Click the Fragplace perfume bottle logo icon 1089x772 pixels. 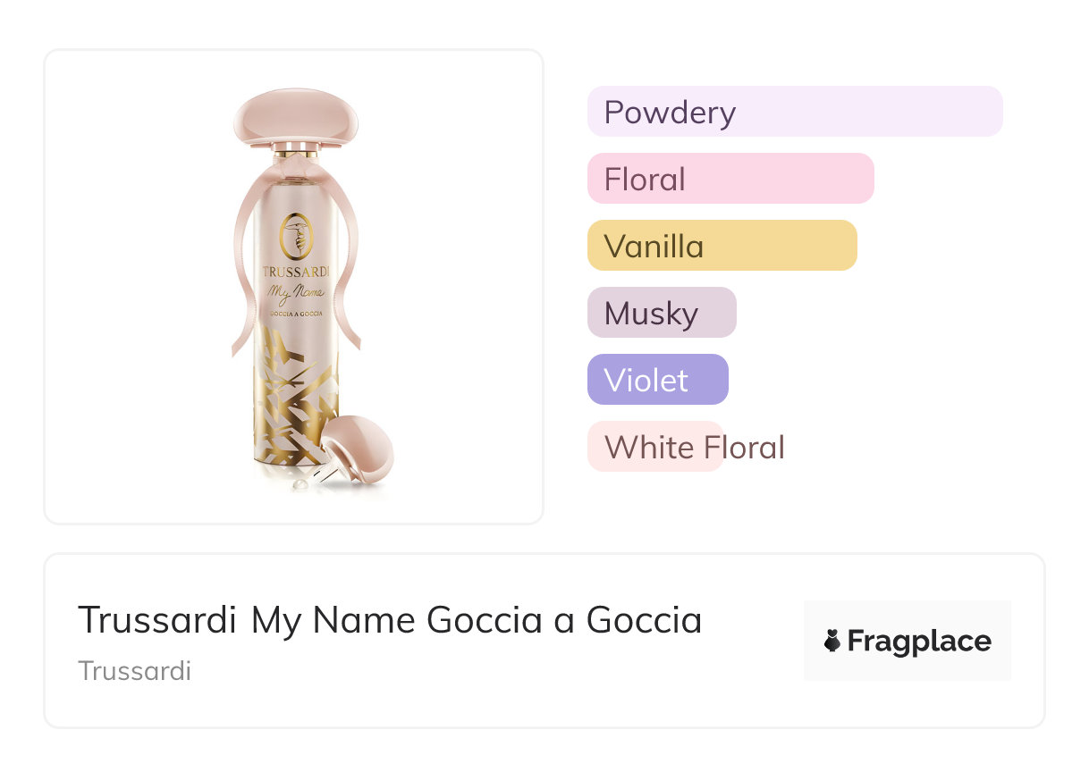tap(832, 641)
